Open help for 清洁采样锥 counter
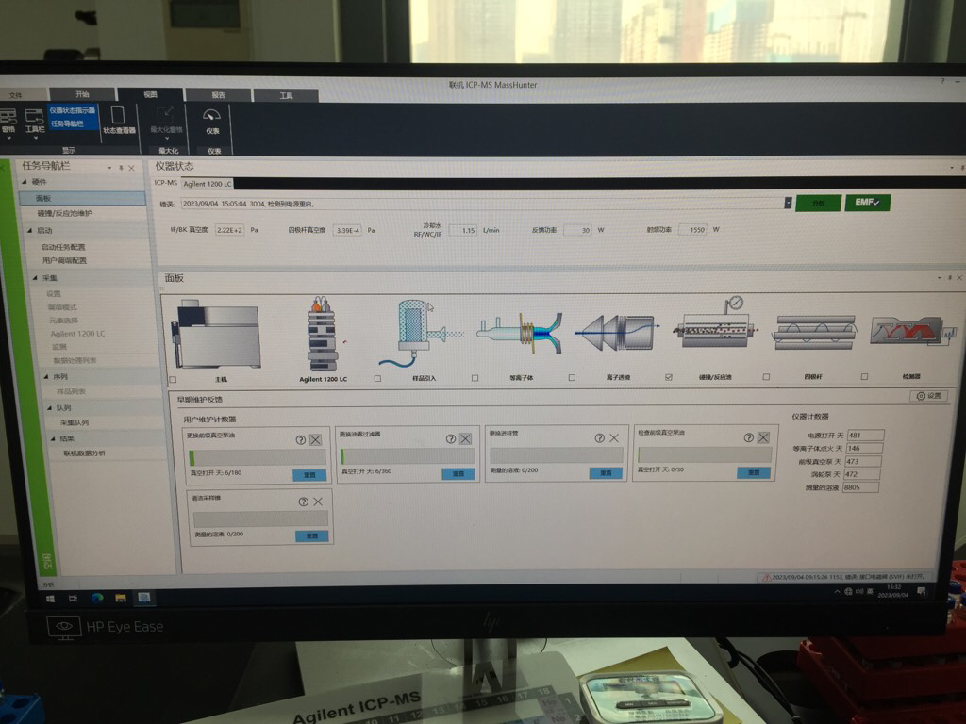This screenshot has height=724, width=966. coord(303,502)
